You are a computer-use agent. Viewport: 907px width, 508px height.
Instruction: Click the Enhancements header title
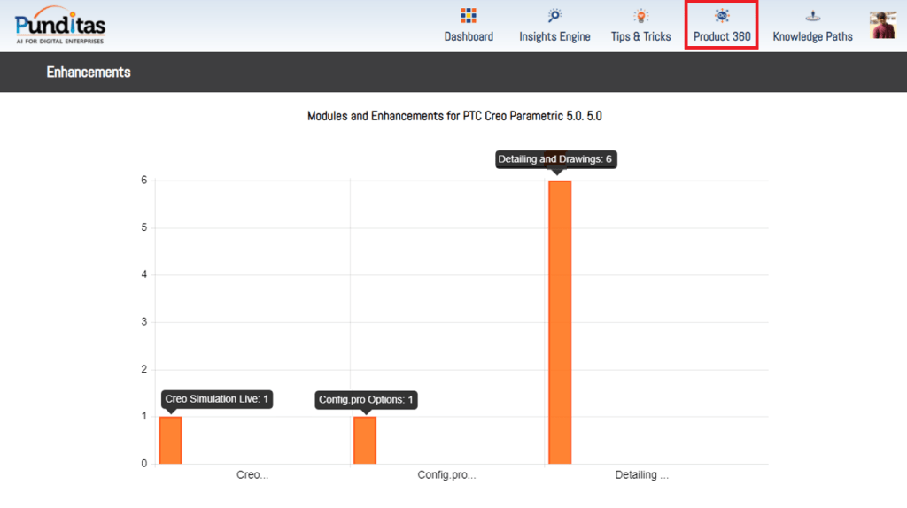pyautogui.click(x=89, y=73)
